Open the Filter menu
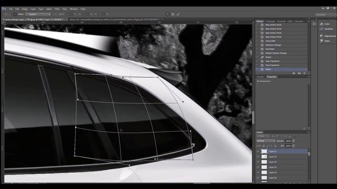This screenshot has width=337, height=189. click(57, 9)
